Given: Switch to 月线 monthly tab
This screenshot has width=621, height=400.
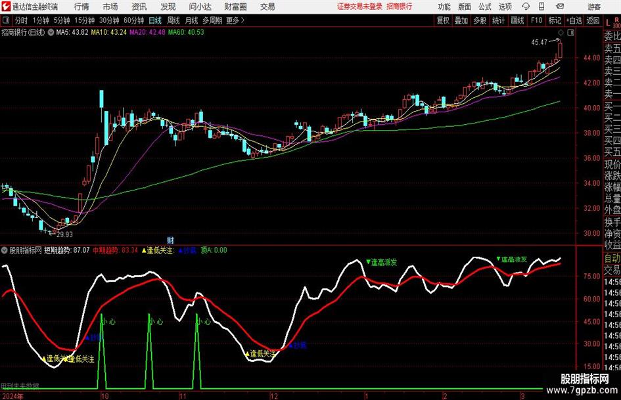Looking at the screenshot, I should (191, 20).
